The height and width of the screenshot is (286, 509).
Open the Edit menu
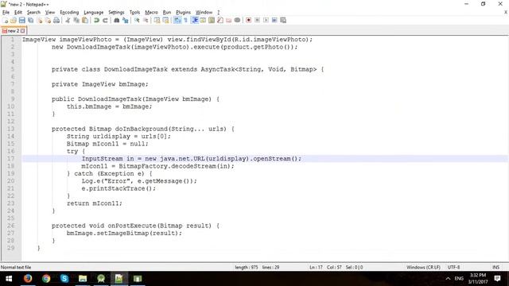[18, 13]
